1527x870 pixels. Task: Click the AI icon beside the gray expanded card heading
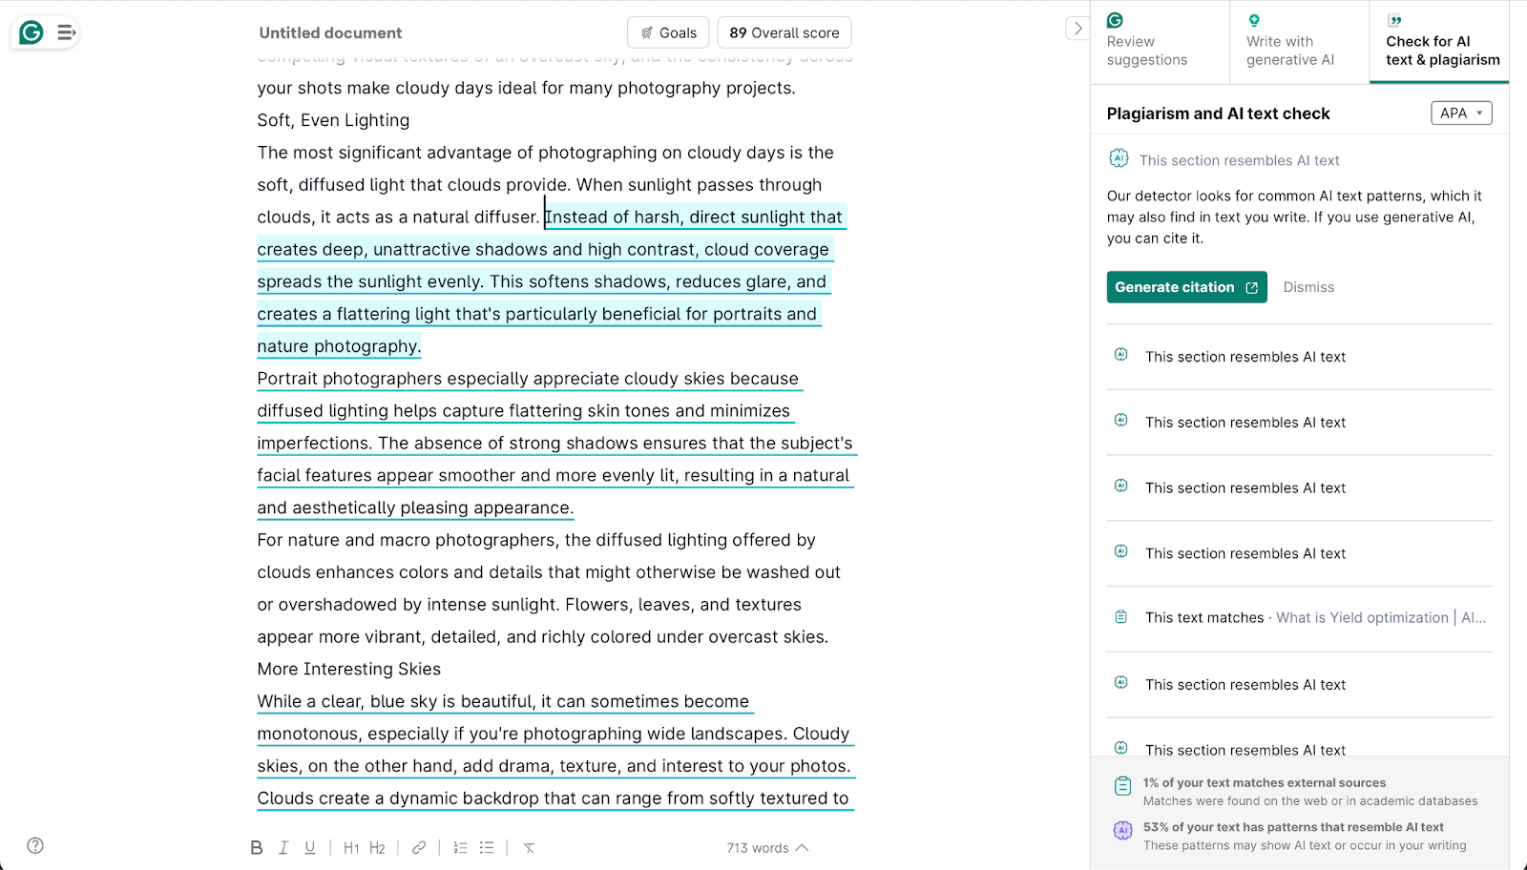click(1119, 158)
